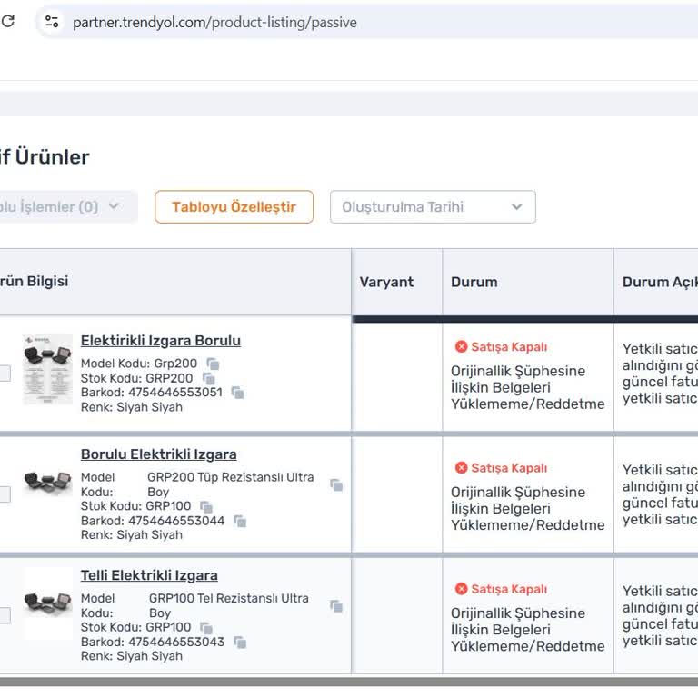The height and width of the screenshot is (698, 698).
Task: Reload the page with the refresh icon
Action: tap(7, 21)
